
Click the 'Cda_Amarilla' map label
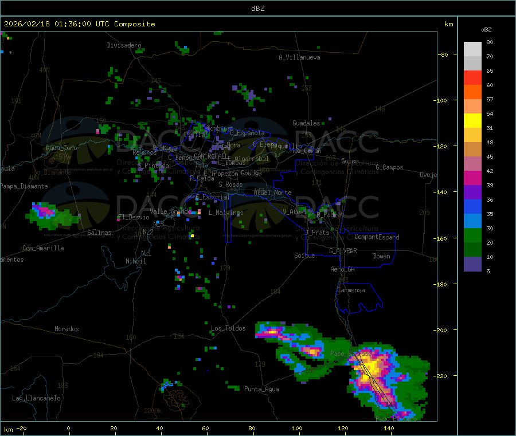click(x=43, y=248)
